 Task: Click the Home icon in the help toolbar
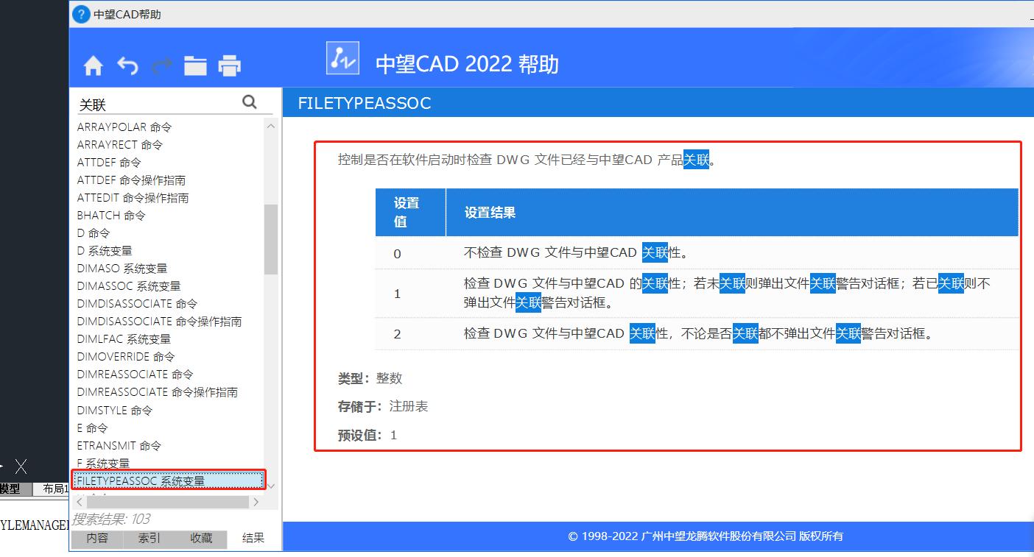pos(93,65)
